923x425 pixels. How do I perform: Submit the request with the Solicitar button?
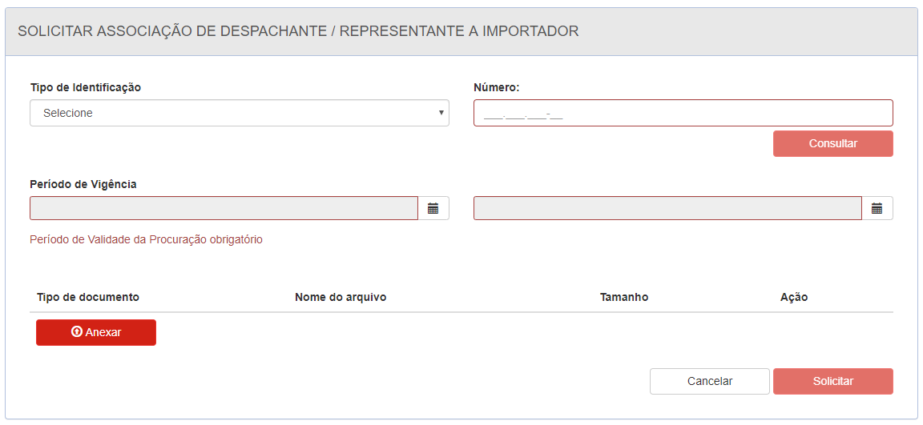[x=833, y=381]
